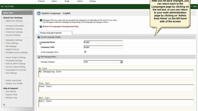Click the Your Cart message text area
Image resolution: width=198 pixels, height=111 pixels.
[116, 88]
